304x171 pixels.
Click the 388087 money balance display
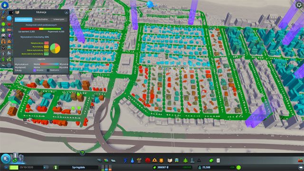click(x=163, y=167)
